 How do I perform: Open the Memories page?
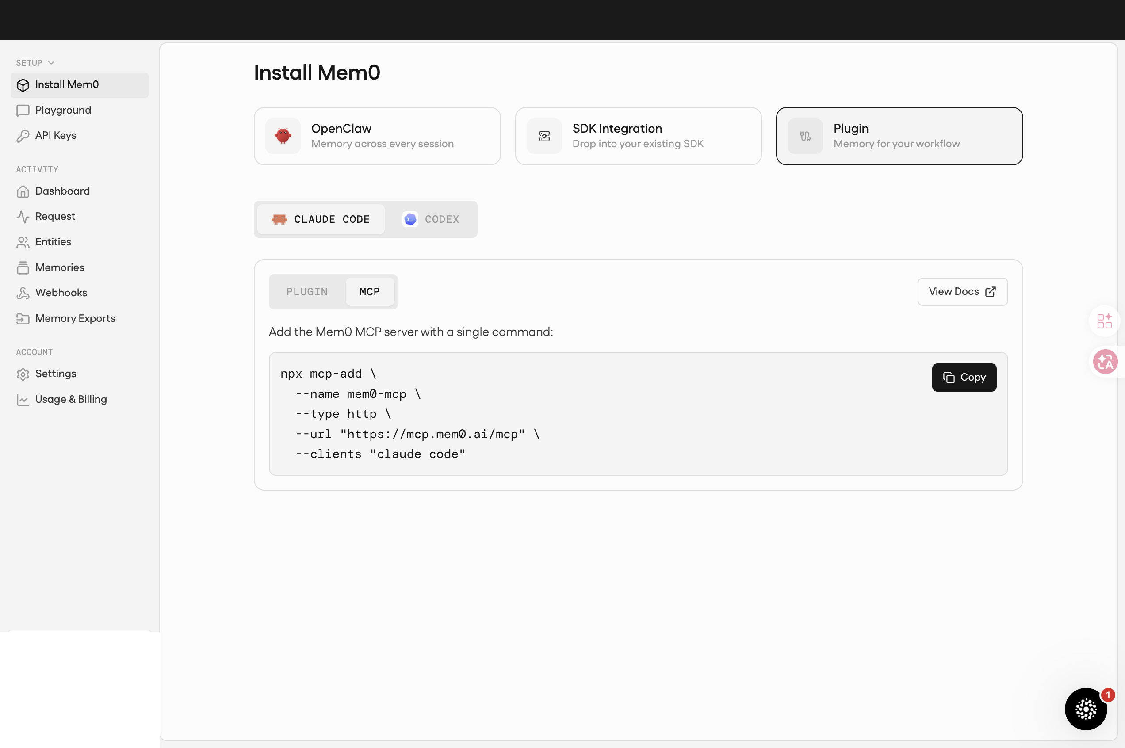point(80,267)
